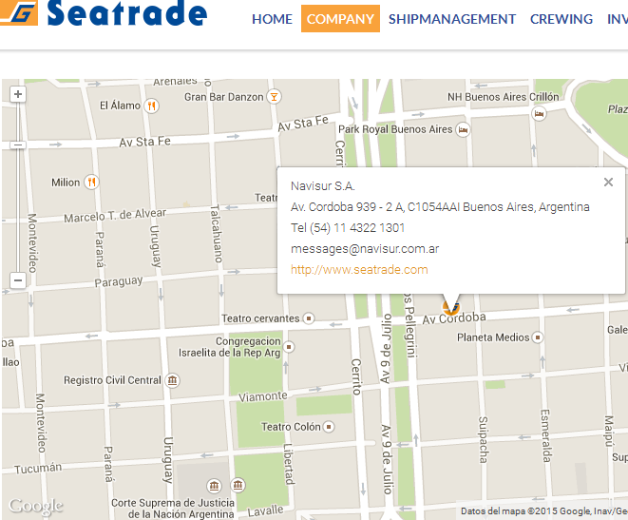Click the messages@navisur.com.ar email text
The width and height of the screenshot is (628, 520).
pos(365,249)
